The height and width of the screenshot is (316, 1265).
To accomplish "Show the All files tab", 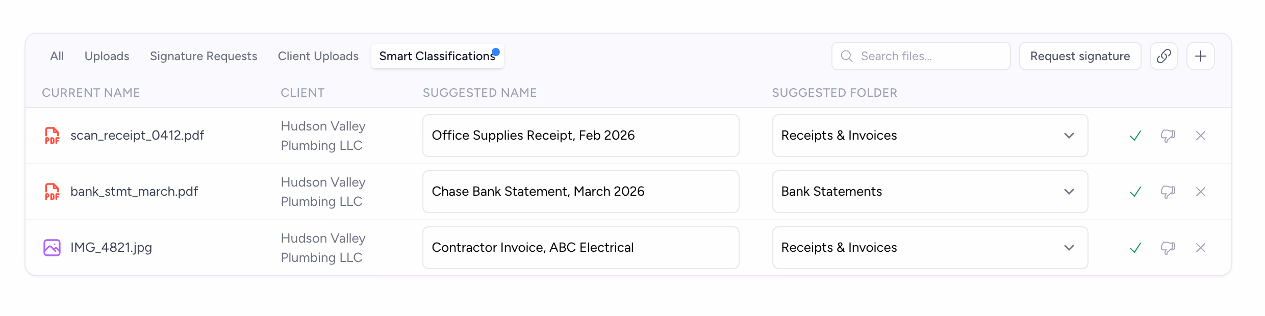I will pyautogui.click(x=57, y=56).
